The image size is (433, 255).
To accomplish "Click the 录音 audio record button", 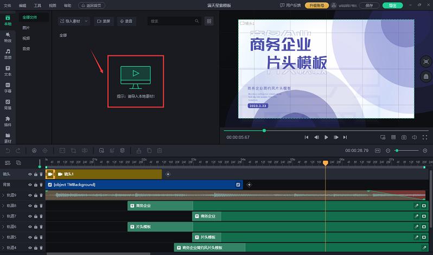I will click(126, 21).
